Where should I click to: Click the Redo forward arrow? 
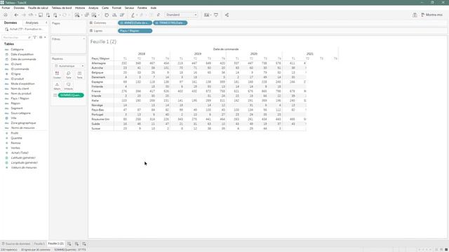24,15
